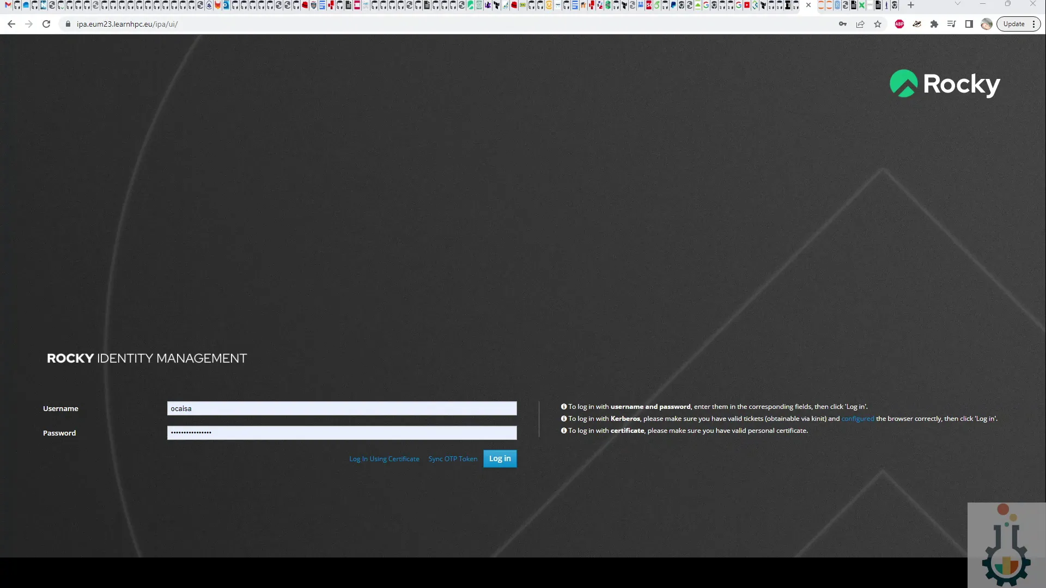This screenshot has width=1046, height=588.
Task: Open the Adblock Plus extension
Action: 899,24
